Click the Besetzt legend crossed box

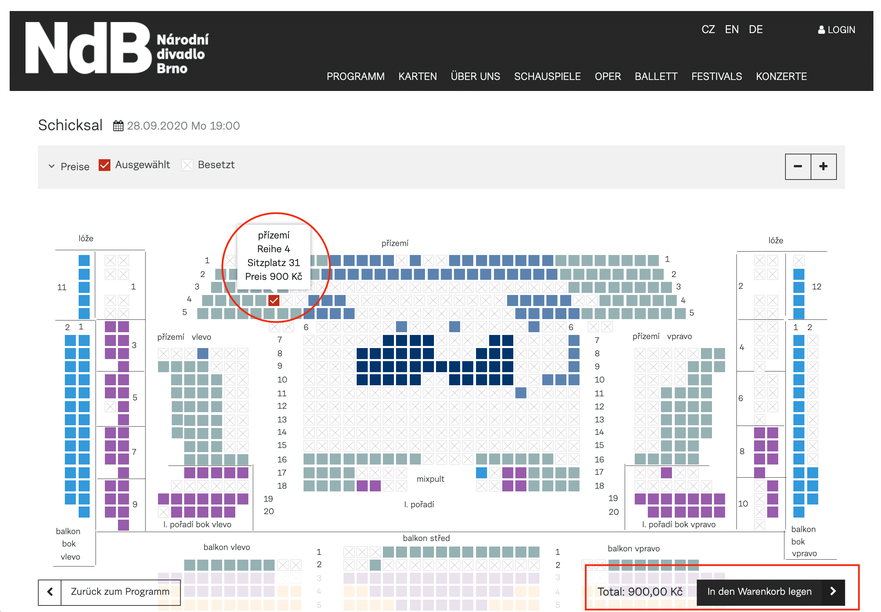(187, 165)
